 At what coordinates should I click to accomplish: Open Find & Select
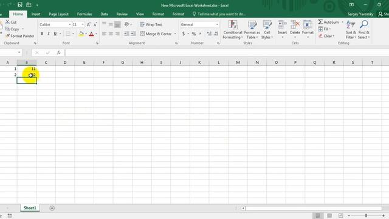[363, 30]
